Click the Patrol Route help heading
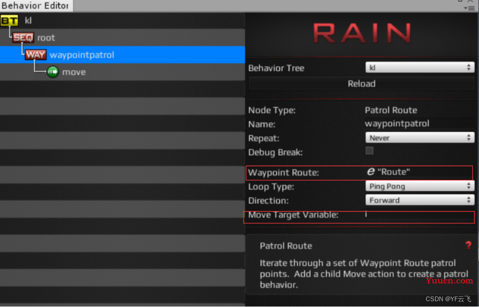 coord(286,246)
